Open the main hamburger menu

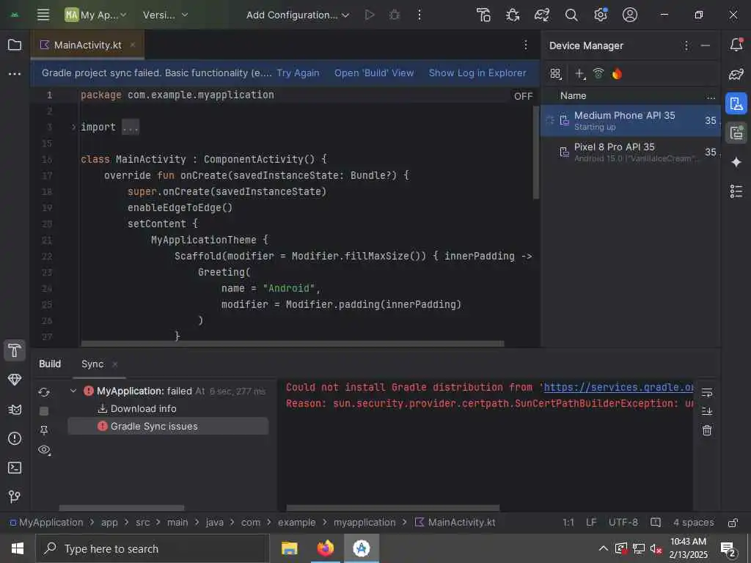point(43,15)
